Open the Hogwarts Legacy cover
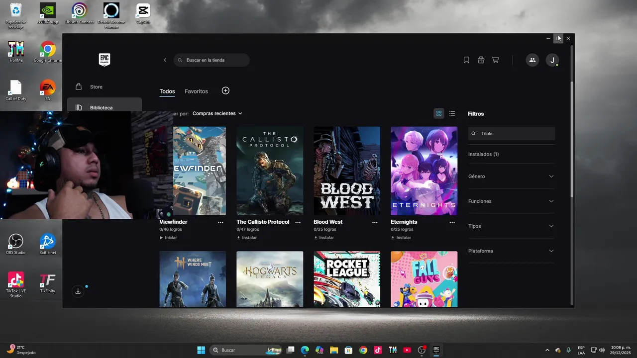637x358 pixels. (x=270, y=279)
